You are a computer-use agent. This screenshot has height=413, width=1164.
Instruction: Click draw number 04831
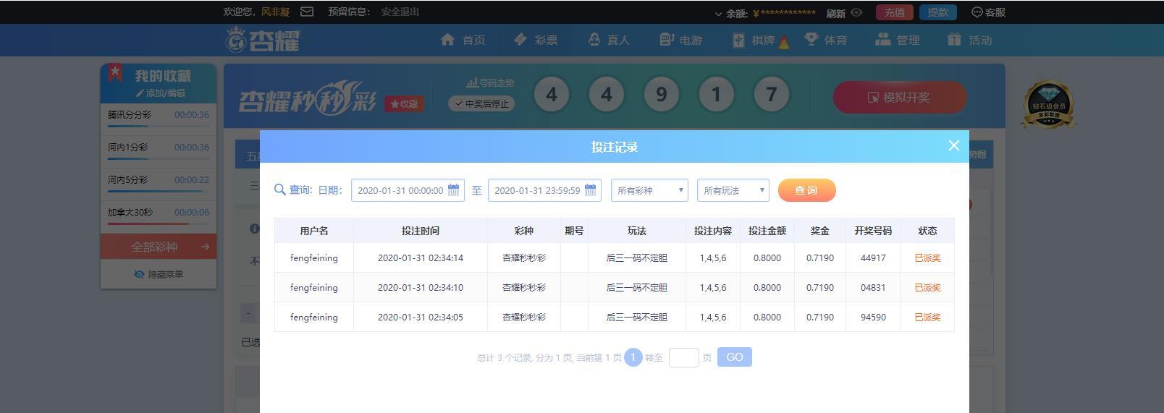[x=873, y=287]
